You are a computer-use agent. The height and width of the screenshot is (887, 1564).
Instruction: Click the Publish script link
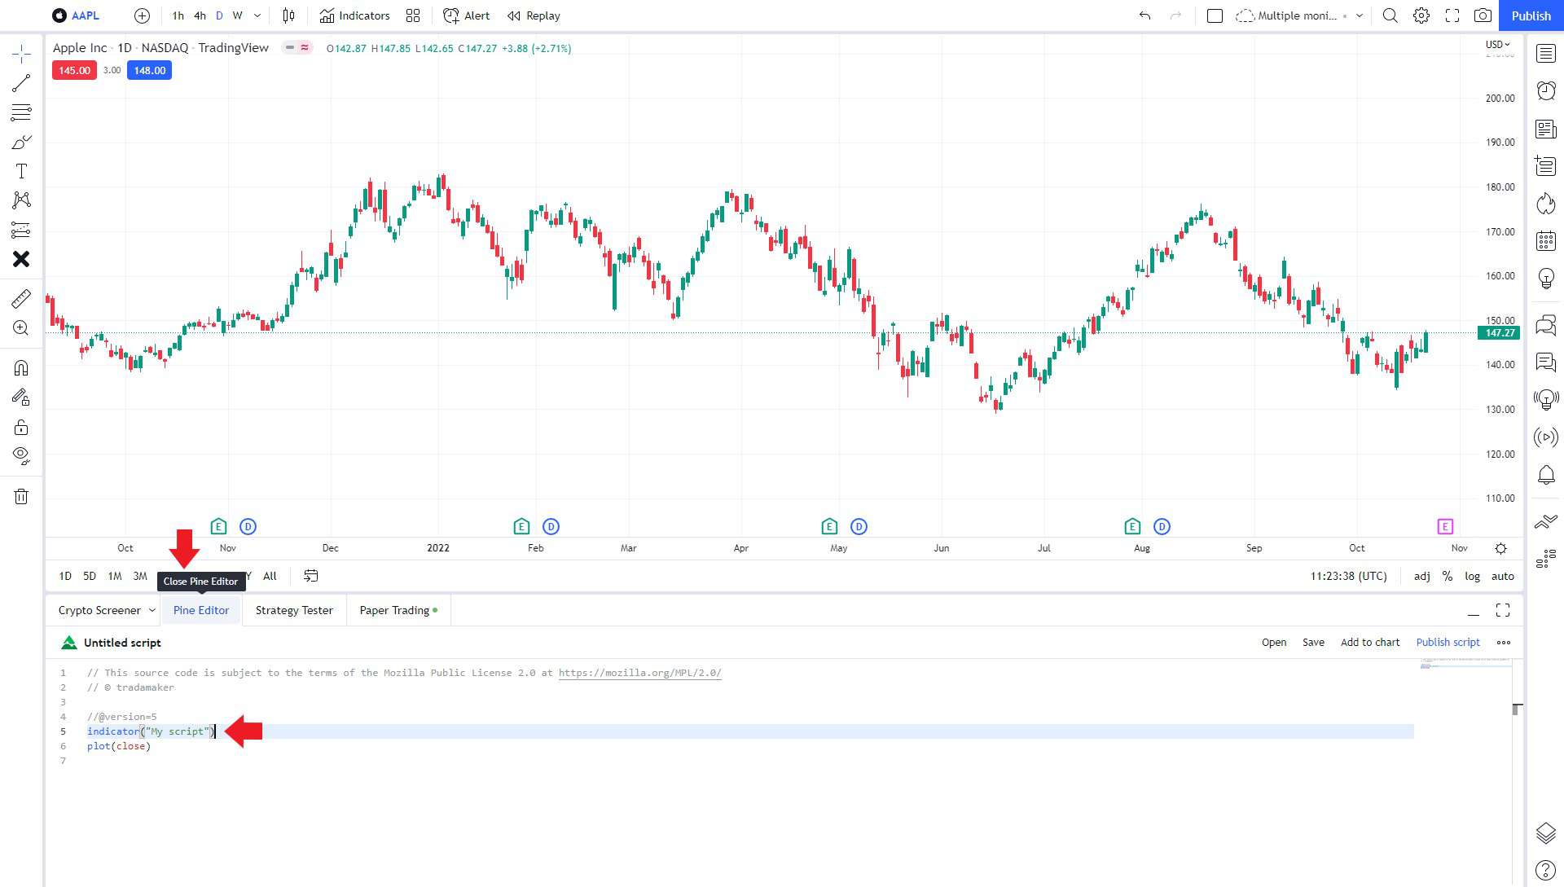click(1448, 643)
